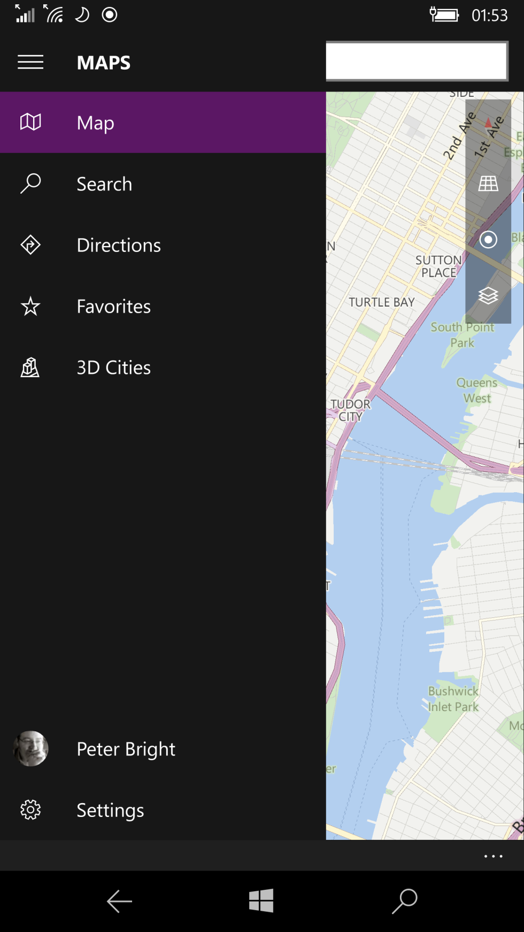Open Settings from the sidebar

(x=110, y=810)
